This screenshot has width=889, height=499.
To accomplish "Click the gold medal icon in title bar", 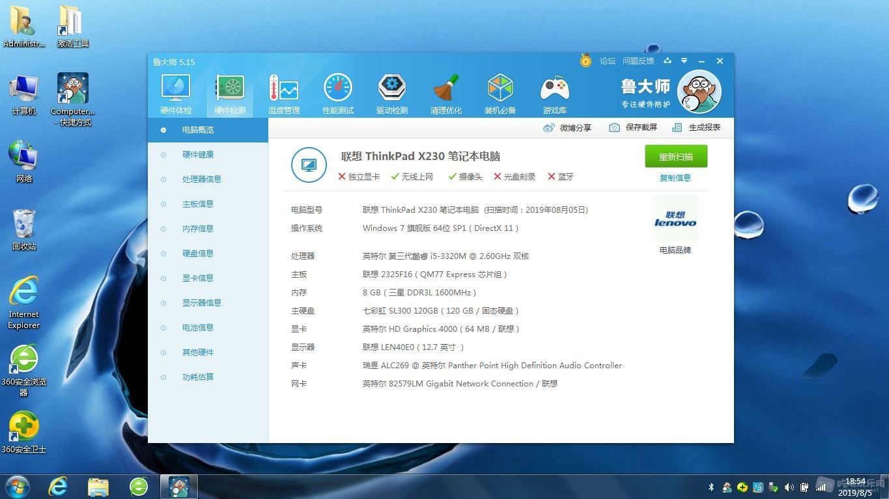I will coord(586,61).
